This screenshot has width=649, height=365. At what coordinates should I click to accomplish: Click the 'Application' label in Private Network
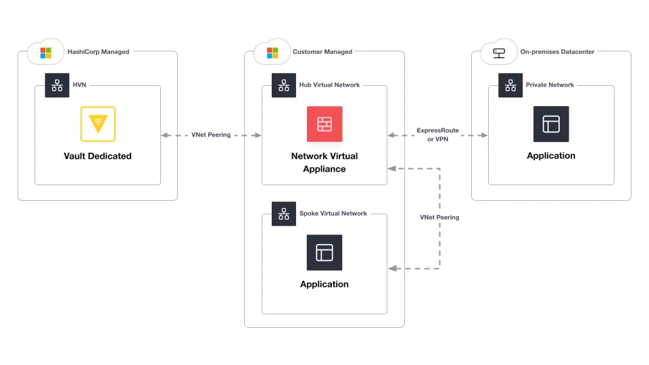pyautogui.click(x=551, y=156)
